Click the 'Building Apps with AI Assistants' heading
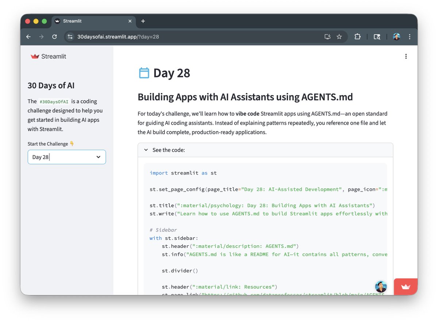Viewport: 438px width, 322px height. (245, 97)
